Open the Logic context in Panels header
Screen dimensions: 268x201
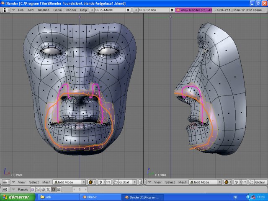(x=32, y=190)
